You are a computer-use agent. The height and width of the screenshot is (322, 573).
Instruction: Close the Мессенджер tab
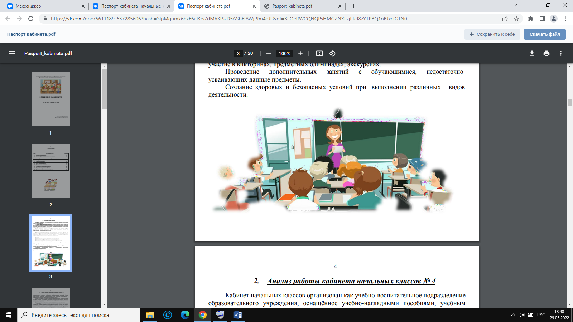(83, 6)
